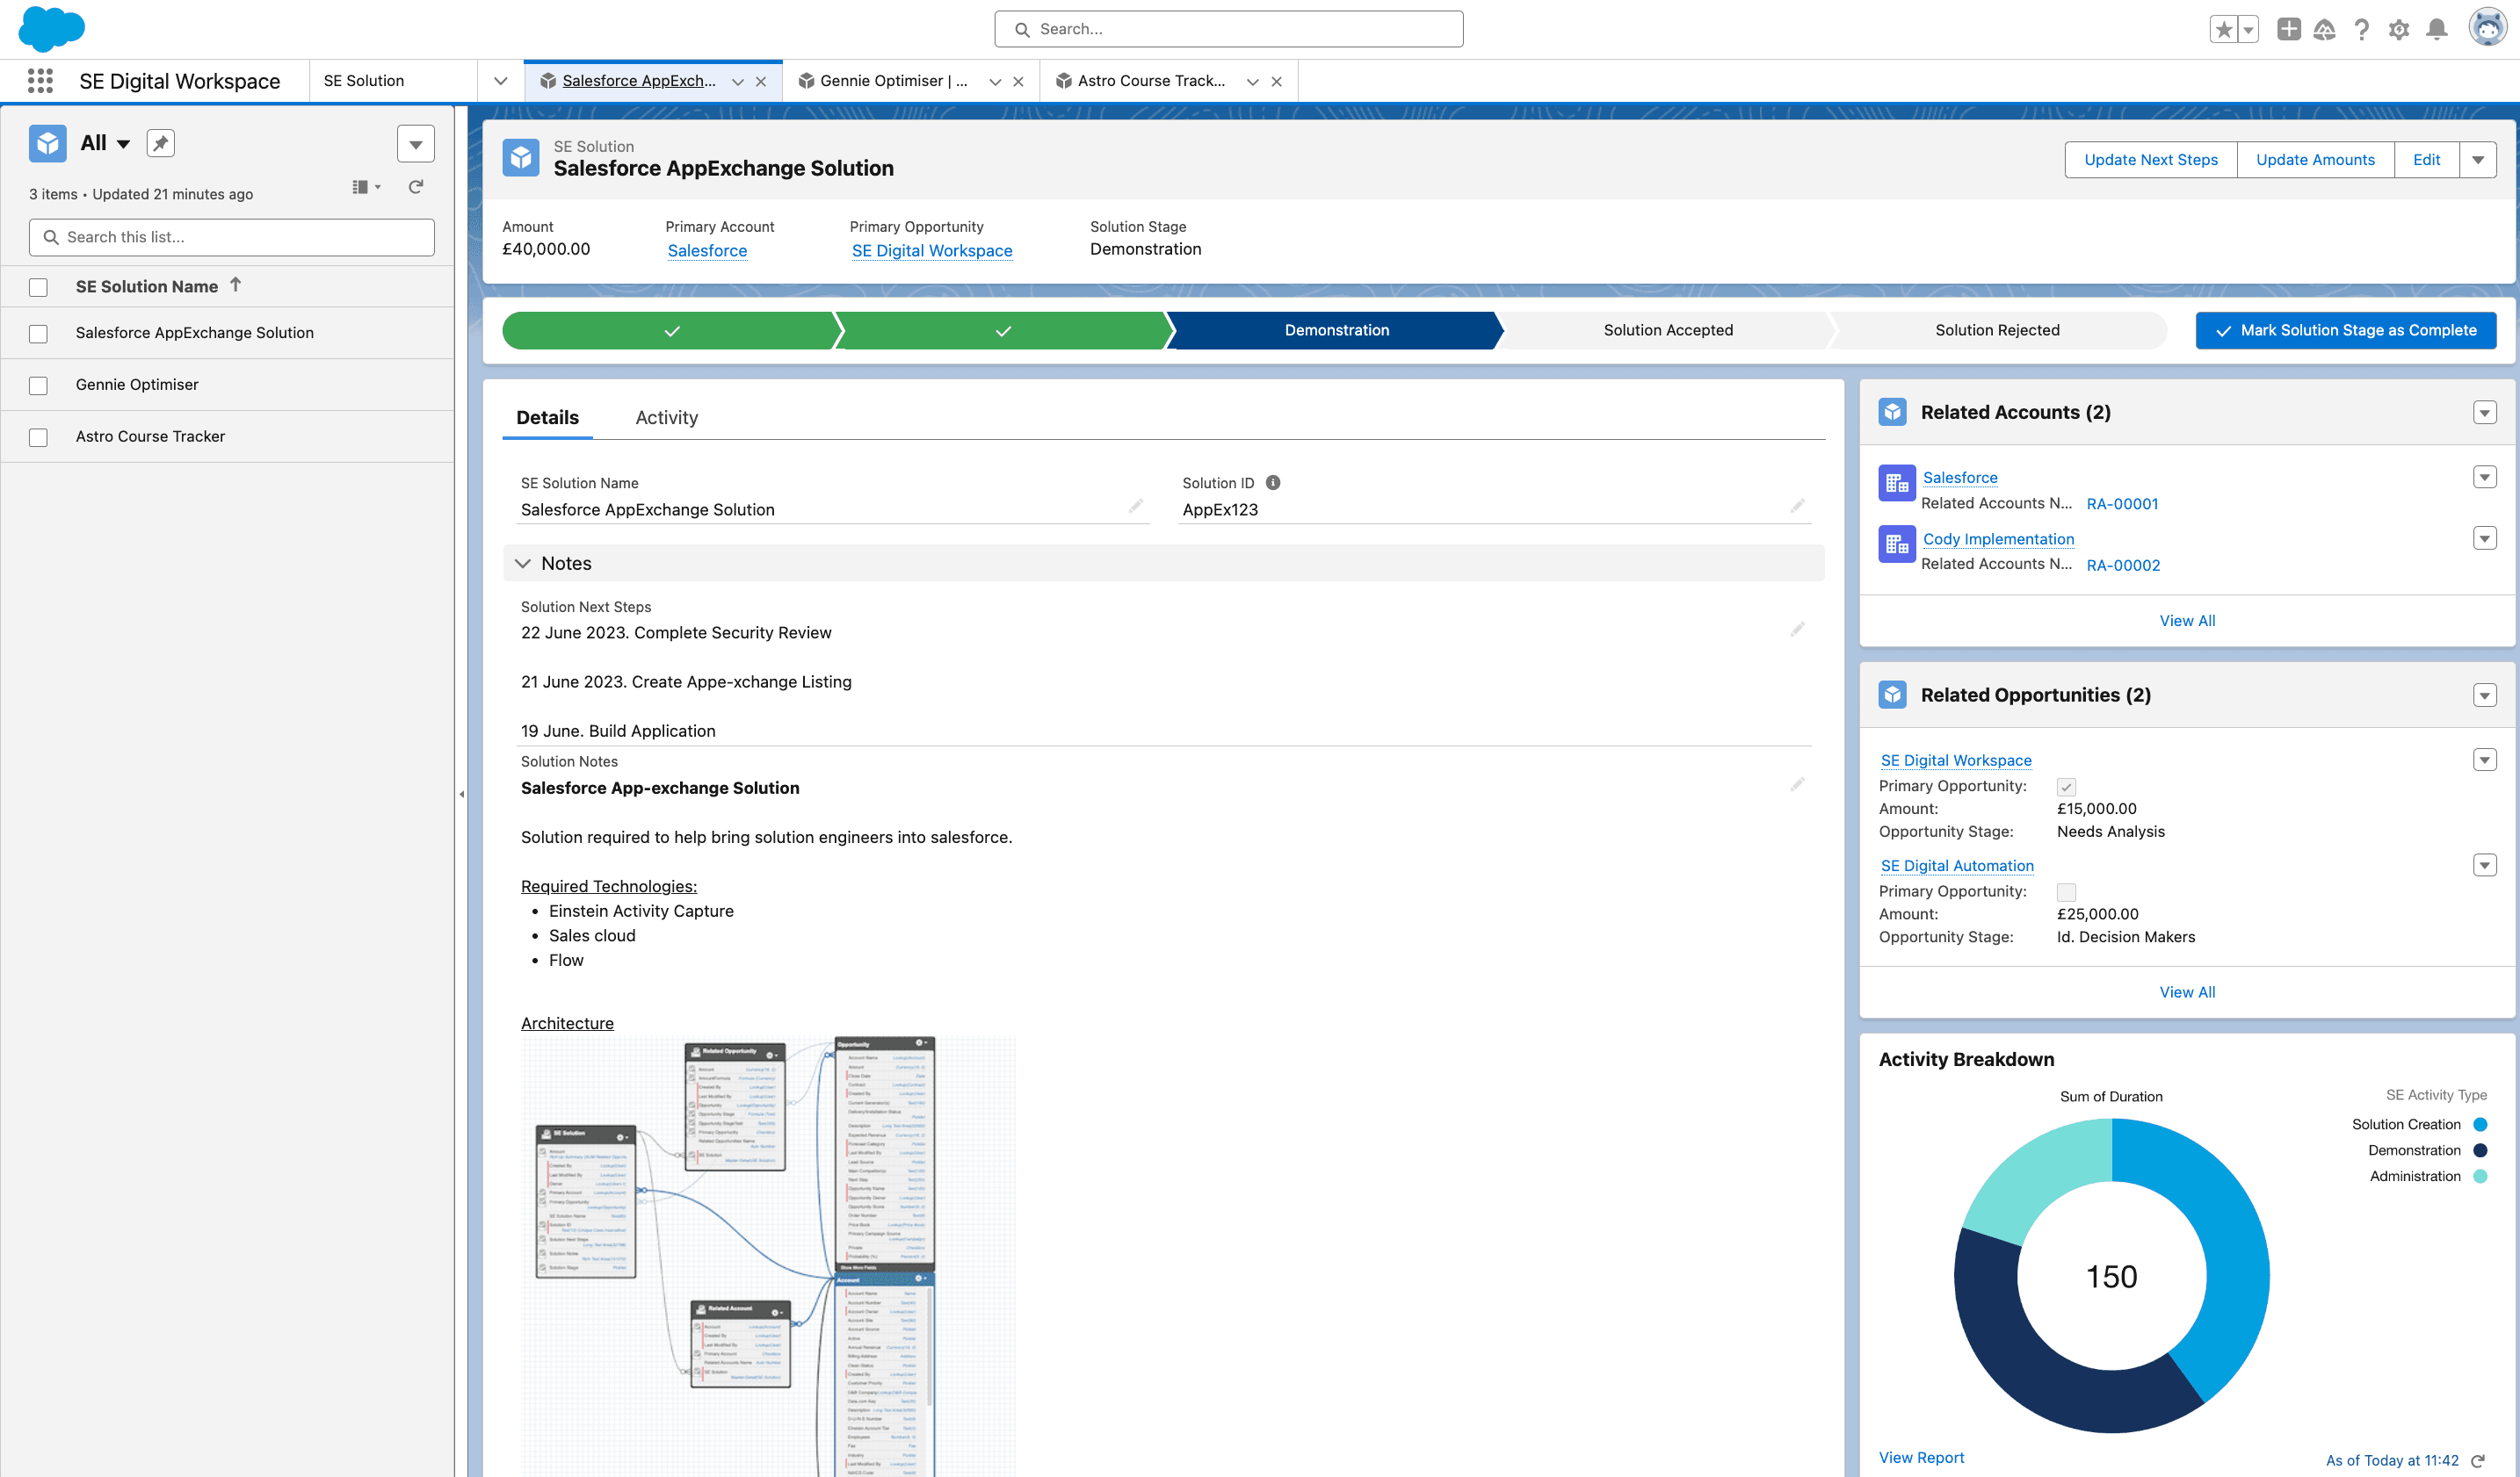Refresh the SE Solution list
Image resolution: width=2520 pixels, height=1477 pixels.
(x=416, y=187)
